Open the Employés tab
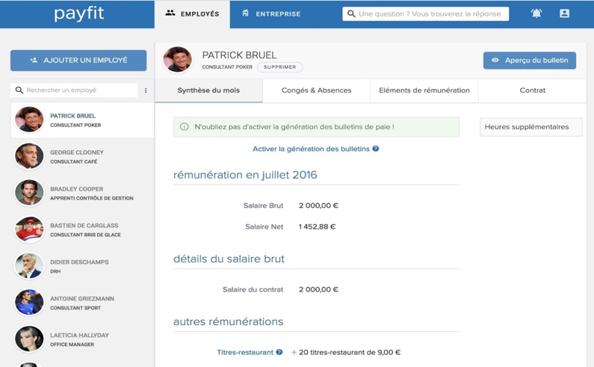Viewport: 594px width, 367px height. pyautogui.click(x=192, y=14)
